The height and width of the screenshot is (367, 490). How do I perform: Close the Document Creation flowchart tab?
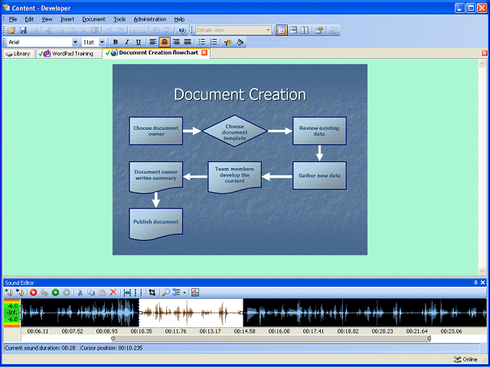[x=204, y=53]
